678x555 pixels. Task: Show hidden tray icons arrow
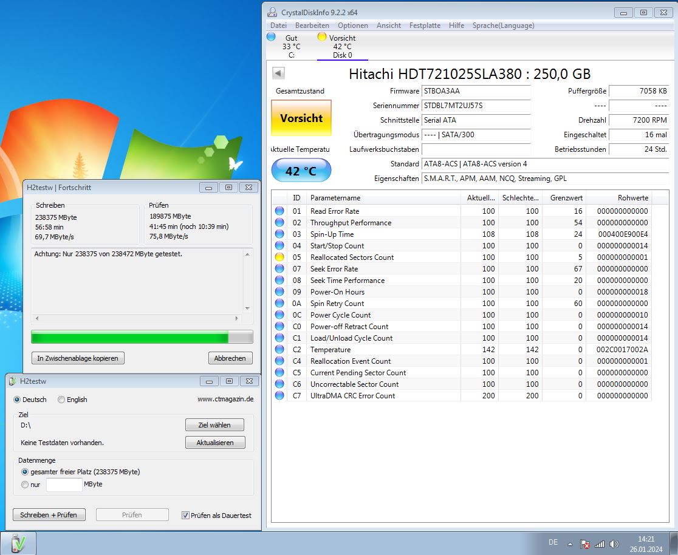(x=570, y=544)
